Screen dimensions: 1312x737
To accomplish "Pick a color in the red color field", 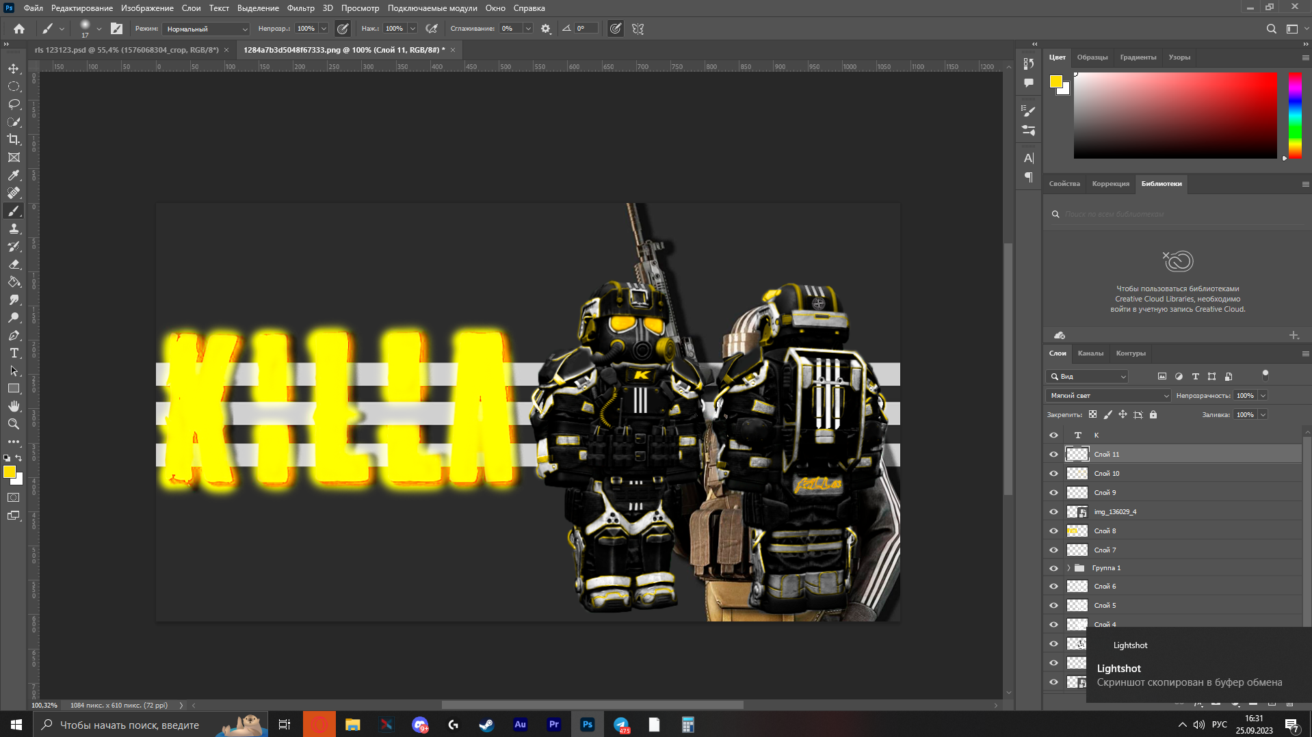I will (1175, 115).
